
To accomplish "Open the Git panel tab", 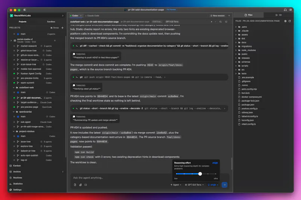I will tap(278, 15).
